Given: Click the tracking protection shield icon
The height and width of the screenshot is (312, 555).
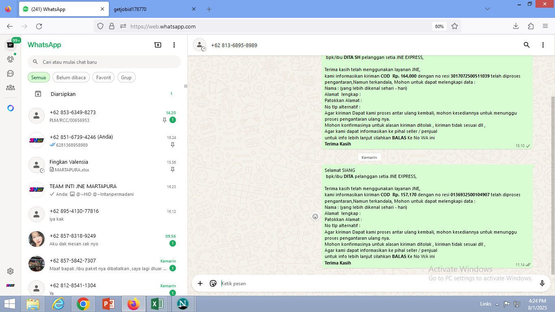Looking at the screenshot, I should pos(100,26).
